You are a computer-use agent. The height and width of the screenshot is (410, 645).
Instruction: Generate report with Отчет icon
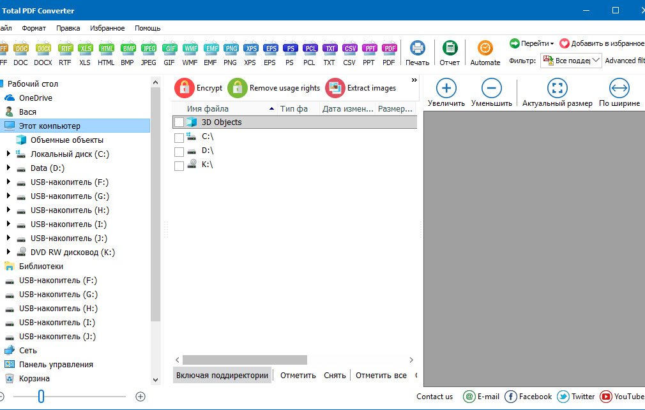pyautogui.click(x=450, y=54)
